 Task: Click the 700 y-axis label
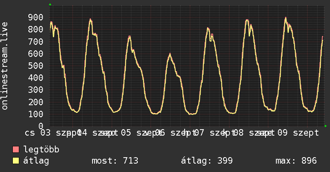tap(36, 42)
